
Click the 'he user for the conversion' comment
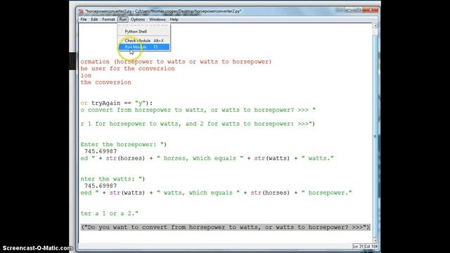[x=127, y=69]
